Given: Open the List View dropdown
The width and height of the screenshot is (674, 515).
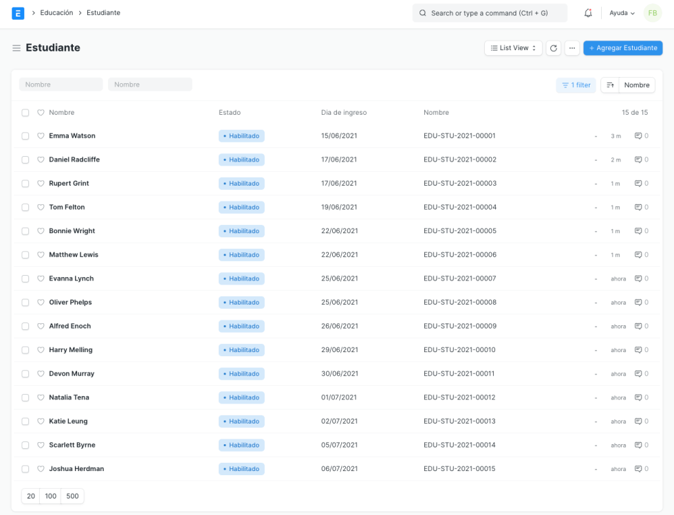Looking at the screenshot, I should [x=513, y=48].
